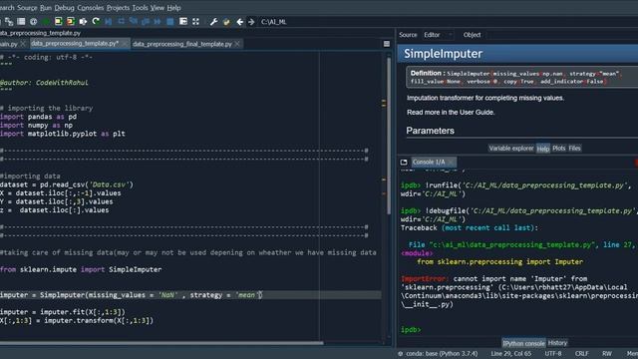The image size is (638, 359).
Task: Open the Projects menu
Action: 118,8
